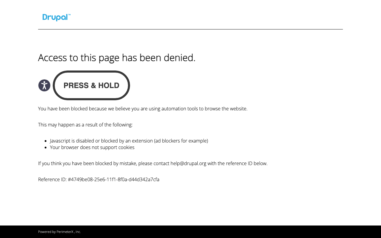Click the bullet point before Javascript item
This screenshot has width=381, height=238.
[x=46, y=141]
